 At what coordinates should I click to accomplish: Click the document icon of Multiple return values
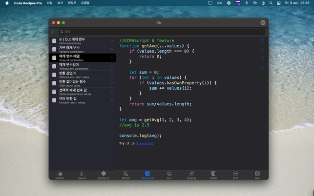tap(54, 100)
